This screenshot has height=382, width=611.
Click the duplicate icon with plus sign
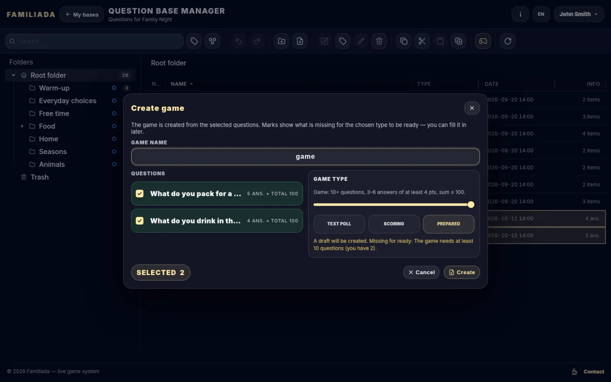[x=459, y=41]
